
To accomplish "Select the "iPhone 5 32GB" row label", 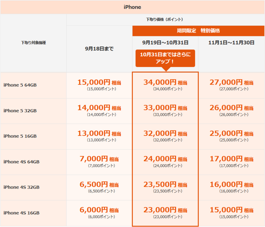I will pos(20,111).
